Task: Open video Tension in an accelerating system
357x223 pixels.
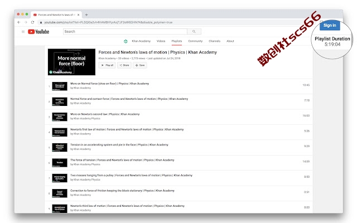Action: click(x=119, y=145)
